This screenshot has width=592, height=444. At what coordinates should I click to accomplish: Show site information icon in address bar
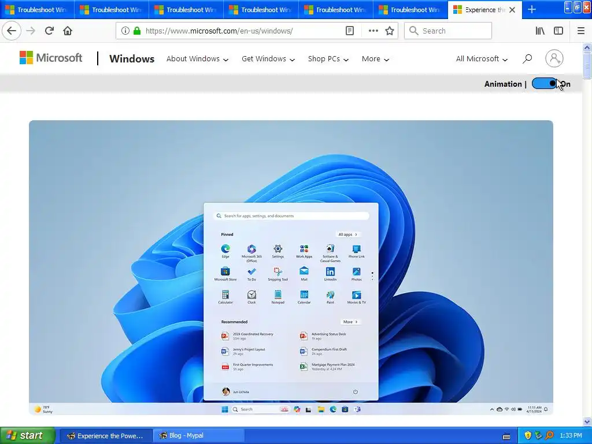[125, 31]
